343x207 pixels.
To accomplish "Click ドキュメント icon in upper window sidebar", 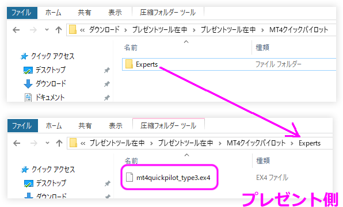I will tap(28, 98).
